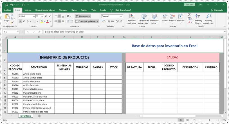Toggle Ajustar texto wrap option
Viewport: 229px width, 124px height.
tap(82, 16)
